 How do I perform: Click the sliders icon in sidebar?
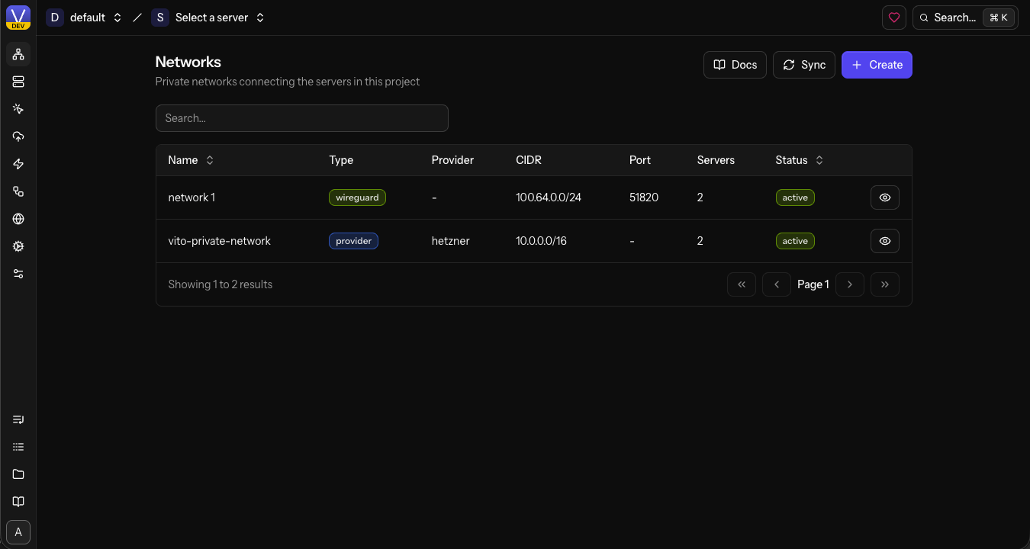(18, 274)
